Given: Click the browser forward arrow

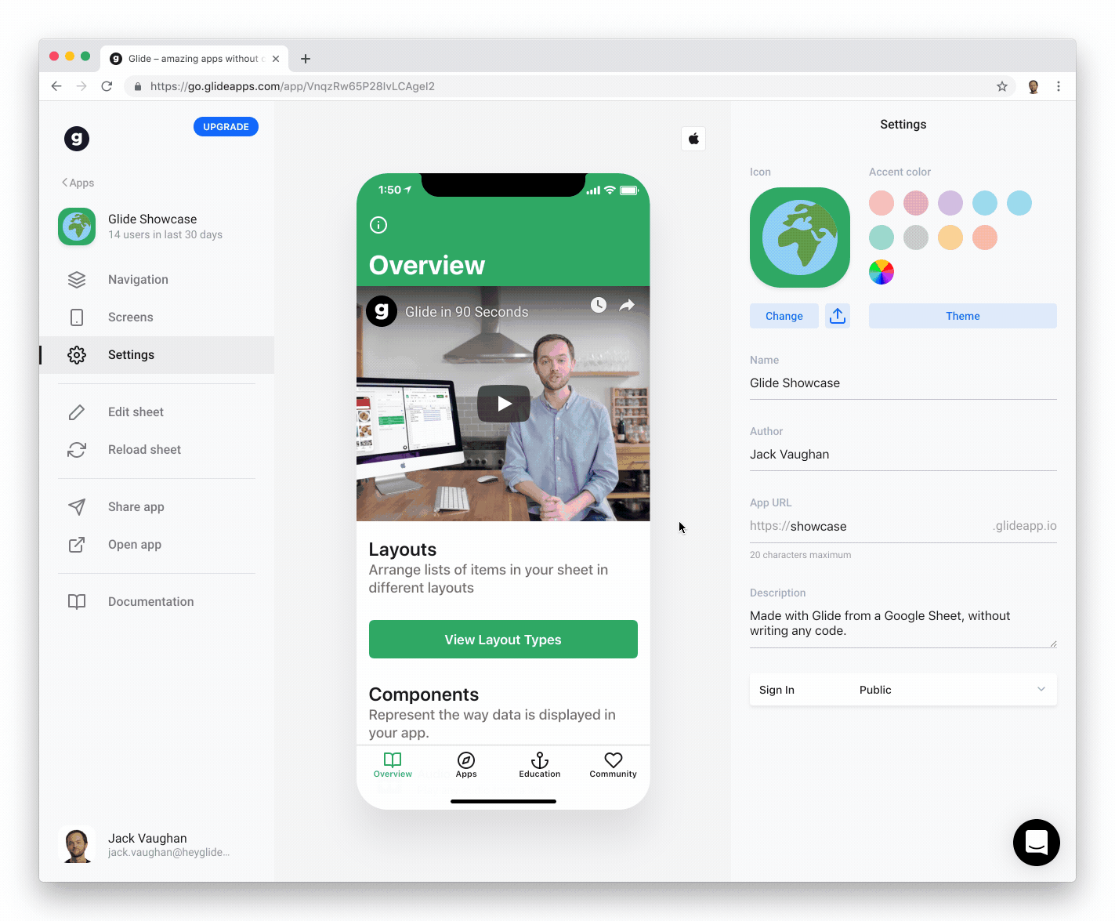Looking at the screenshot, I should click(81, 86).
